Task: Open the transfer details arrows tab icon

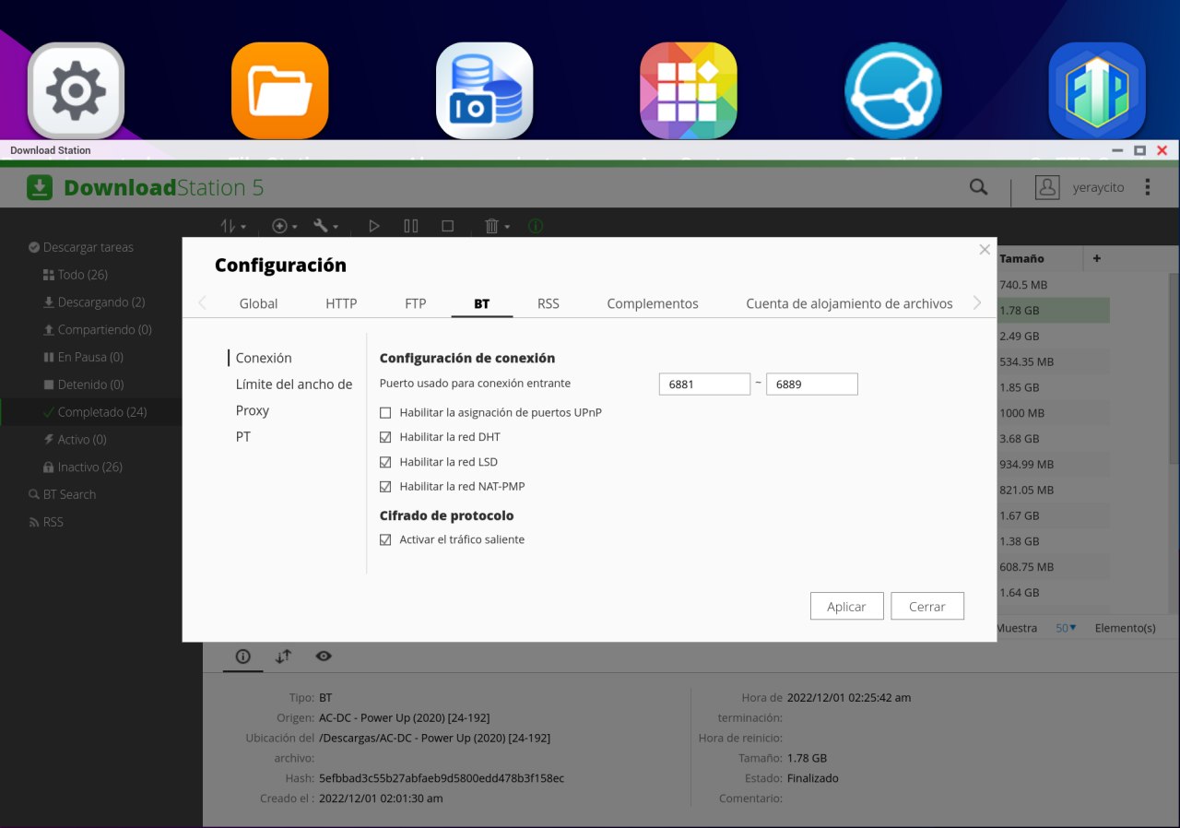Action: 284,656
